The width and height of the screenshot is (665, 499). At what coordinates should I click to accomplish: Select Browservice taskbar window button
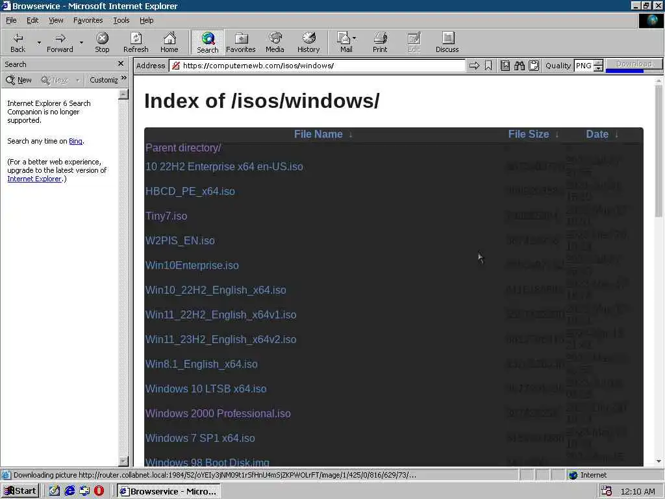168,491
